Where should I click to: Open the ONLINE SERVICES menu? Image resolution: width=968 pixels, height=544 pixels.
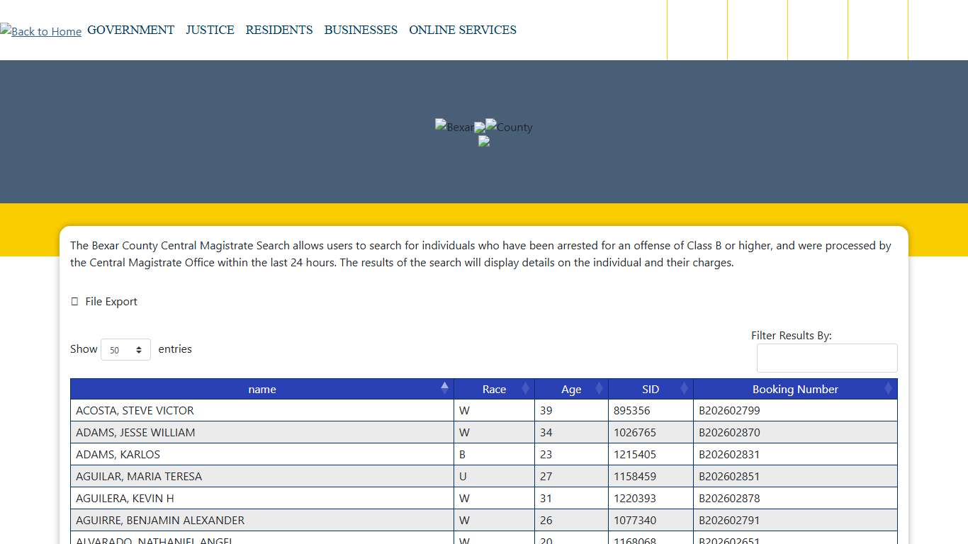coord(462,30)
